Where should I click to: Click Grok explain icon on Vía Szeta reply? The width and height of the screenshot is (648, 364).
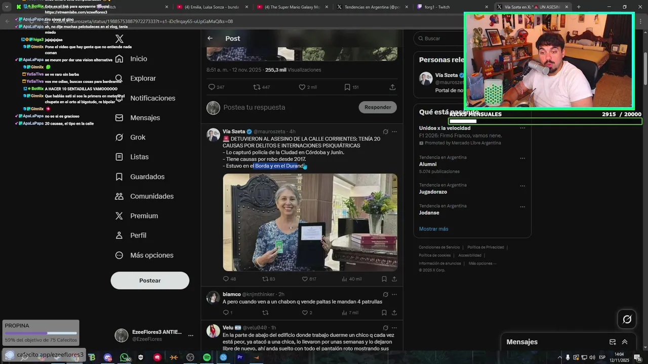click(385, 131)
